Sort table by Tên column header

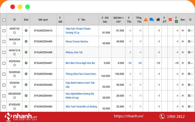pos(82,20)
